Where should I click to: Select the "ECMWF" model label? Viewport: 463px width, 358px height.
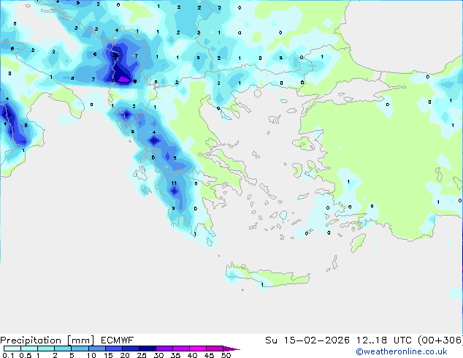pyautogui.click(x=118, y=340)
